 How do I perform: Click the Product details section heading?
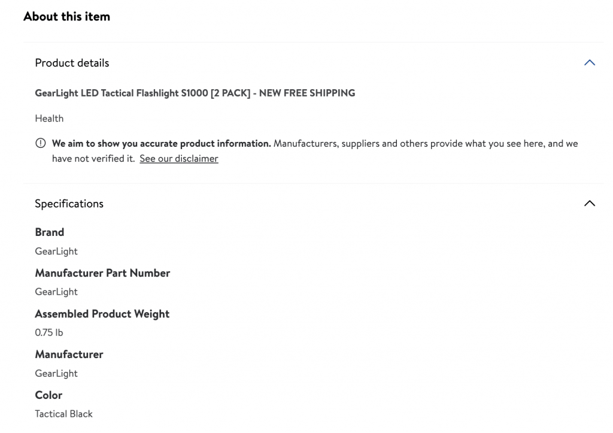click(x=72, y=63)
